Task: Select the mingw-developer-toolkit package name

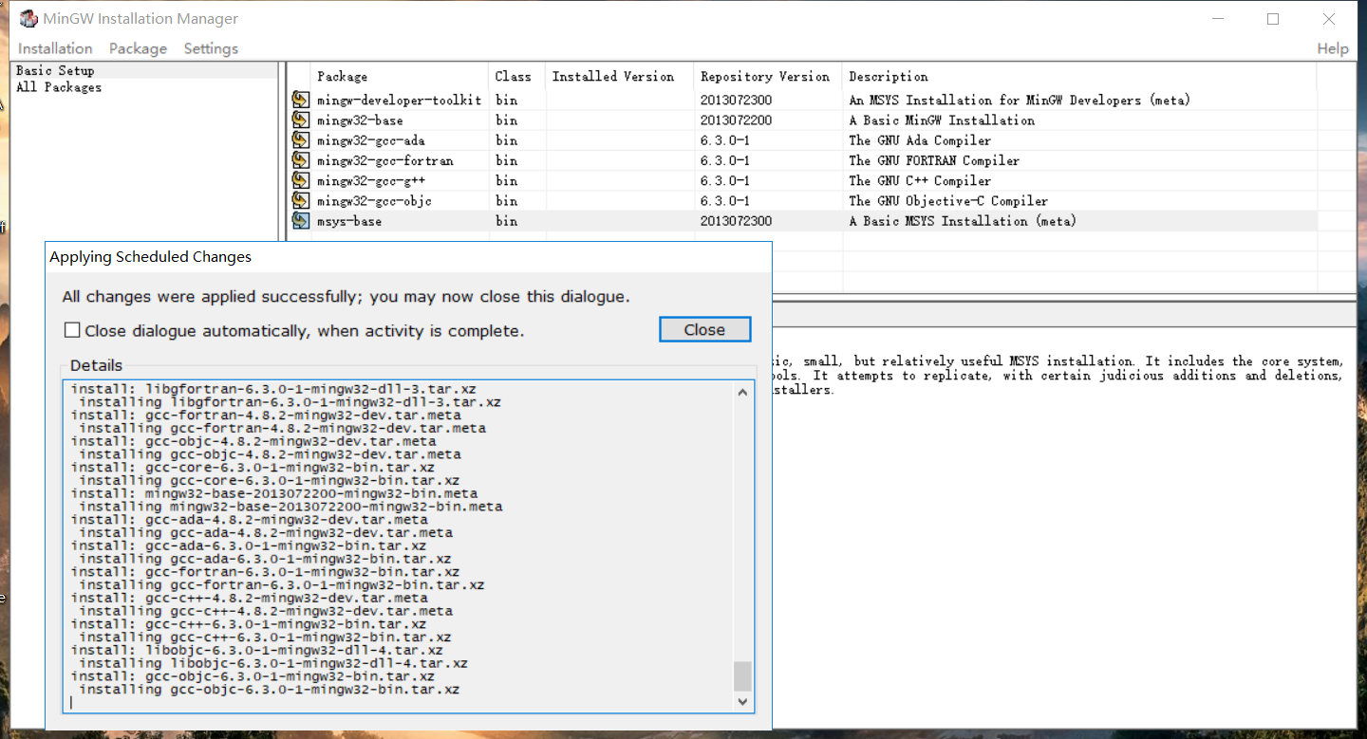Action: pos(400,100)
